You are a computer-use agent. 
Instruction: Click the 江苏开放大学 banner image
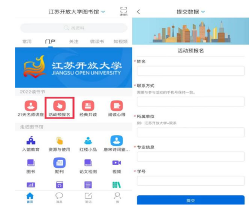tap(73, 67)
